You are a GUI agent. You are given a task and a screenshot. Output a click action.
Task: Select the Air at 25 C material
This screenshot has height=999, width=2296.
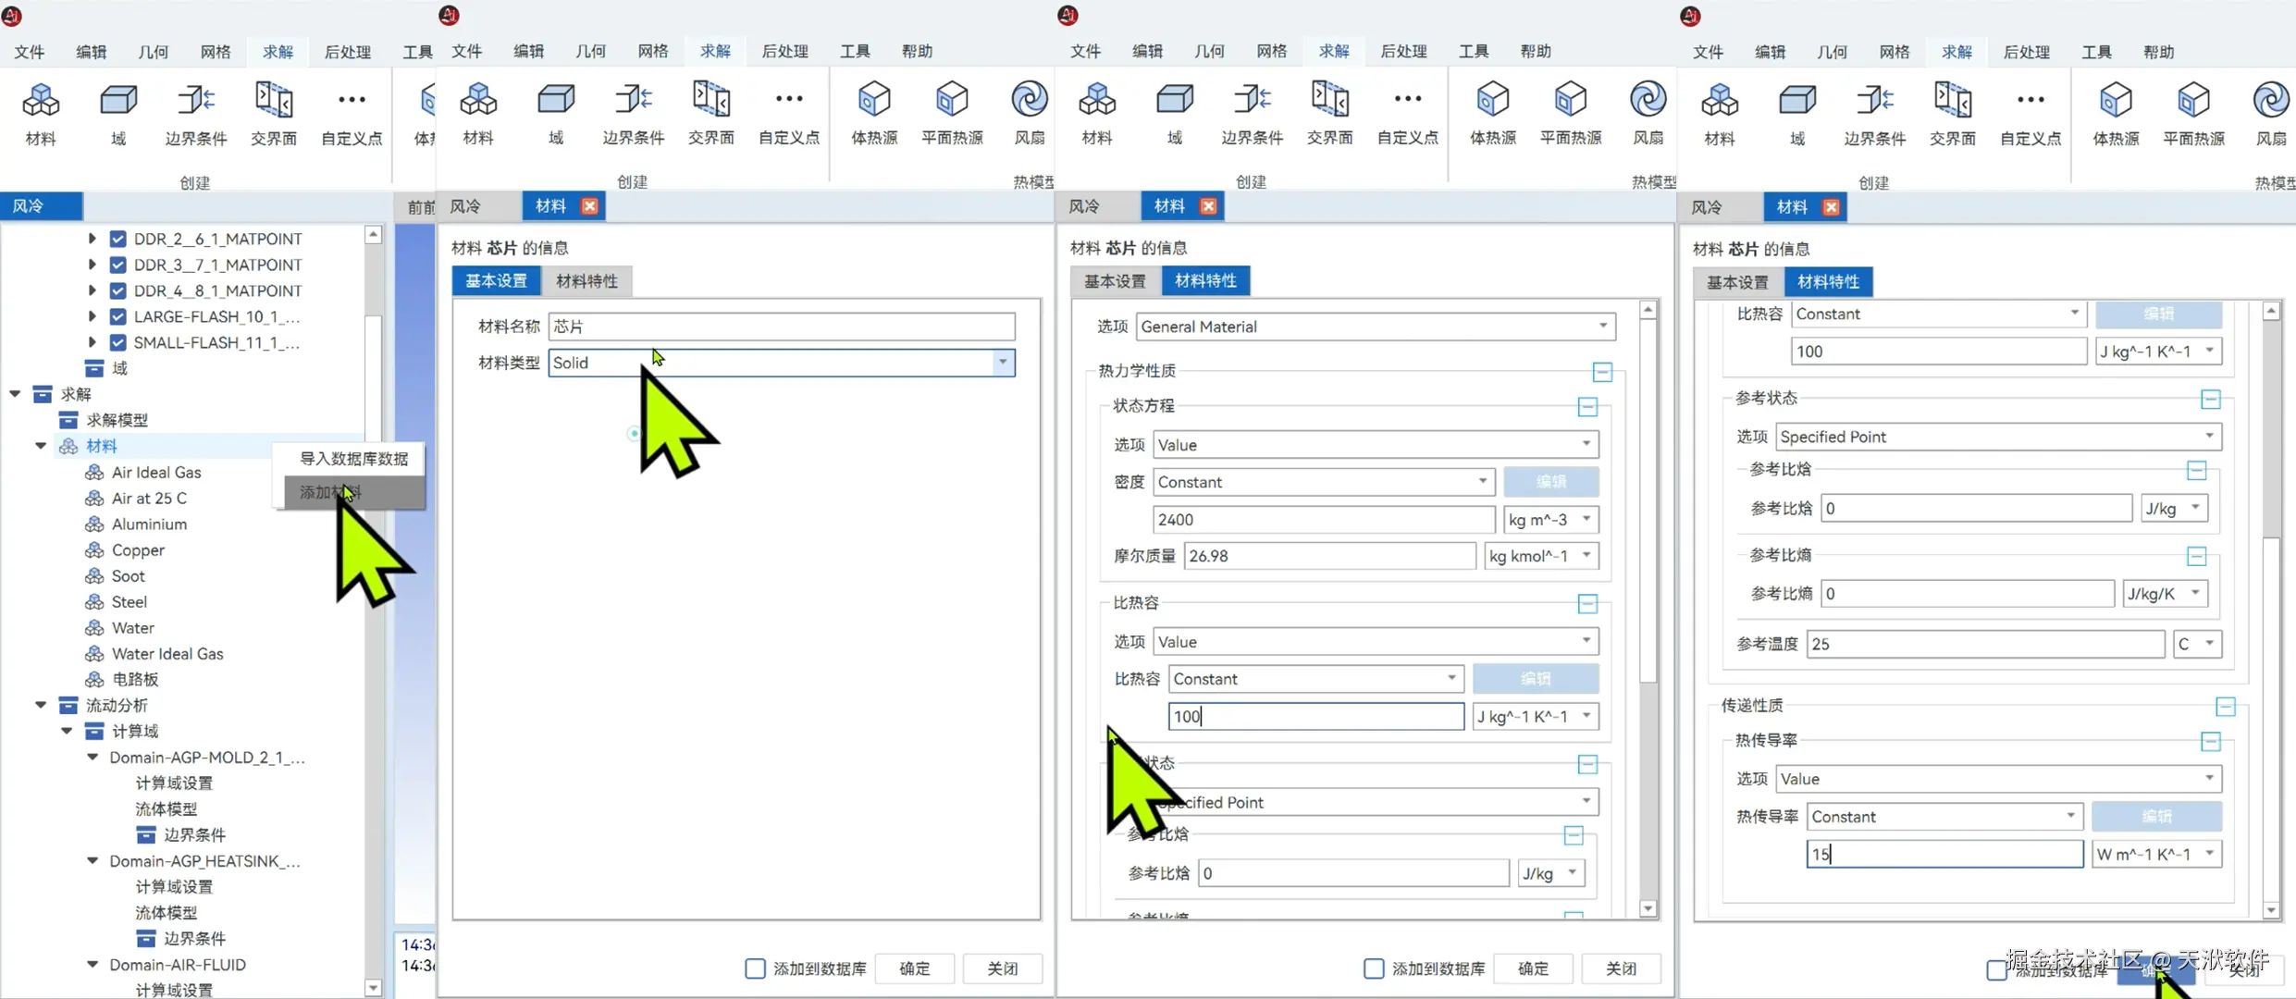[149, 499]
